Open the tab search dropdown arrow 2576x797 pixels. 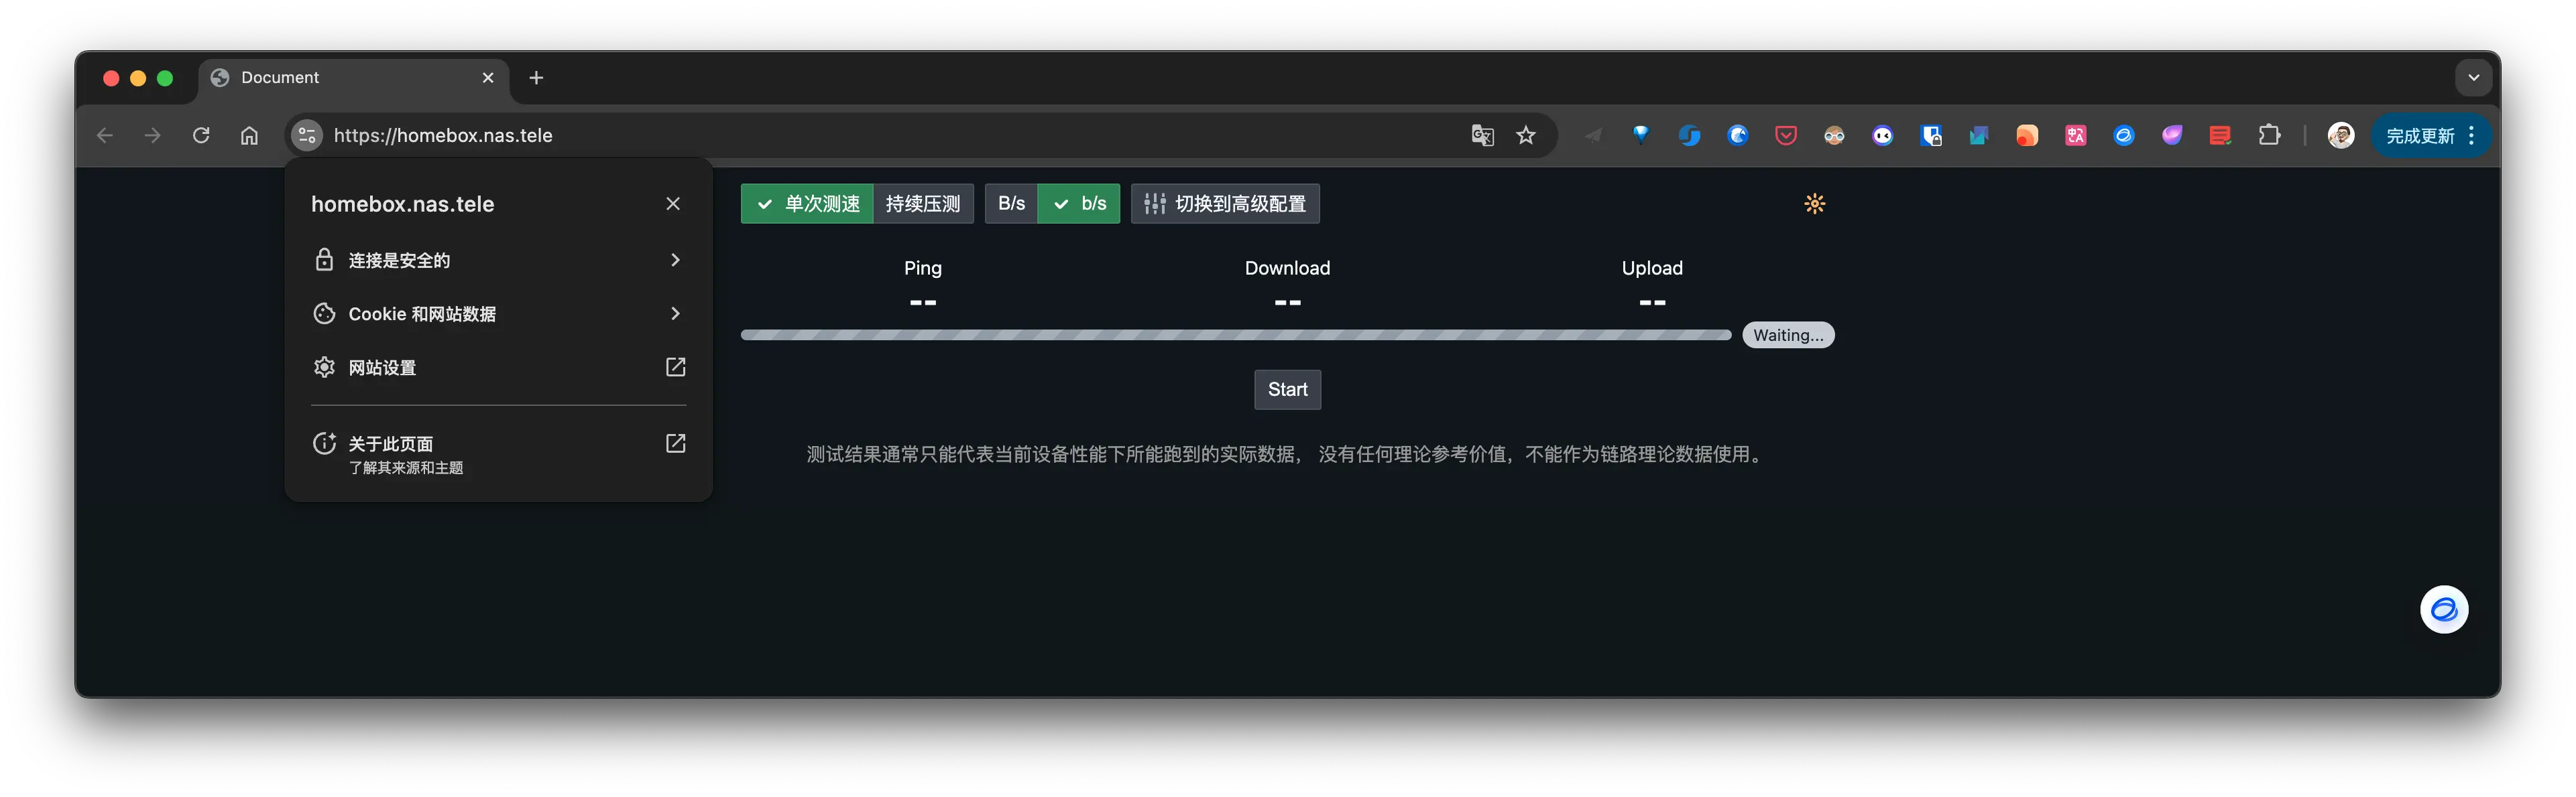tap(2473, 77)
